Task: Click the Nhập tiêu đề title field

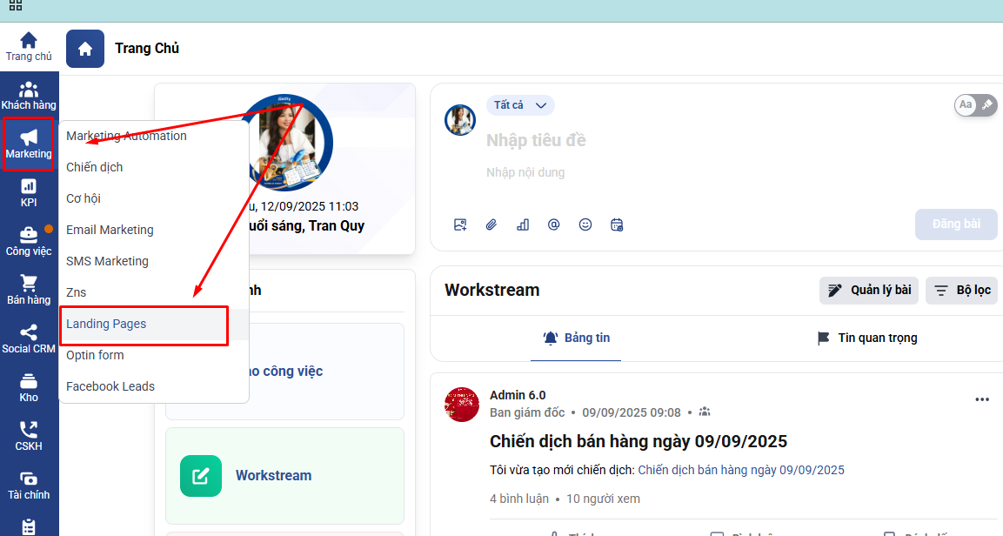Action: [x=536, y=140]
